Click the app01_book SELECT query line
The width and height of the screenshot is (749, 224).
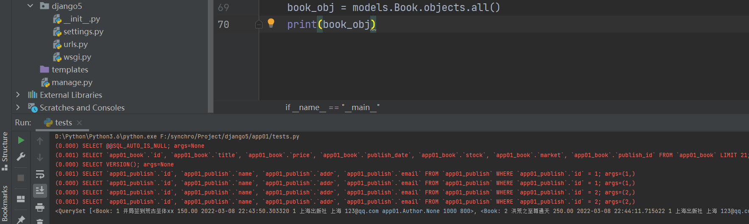[x=401, y=155]
